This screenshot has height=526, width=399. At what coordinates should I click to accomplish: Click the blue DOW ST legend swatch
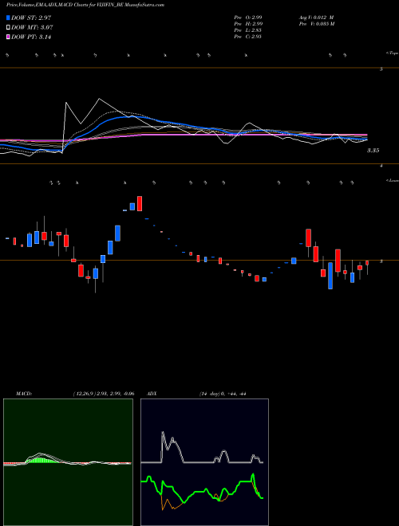(x=8, y=18)
